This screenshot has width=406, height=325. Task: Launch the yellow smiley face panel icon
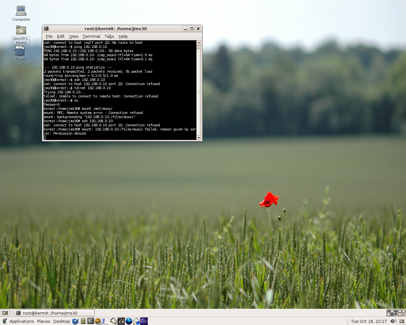click(98, 321)
